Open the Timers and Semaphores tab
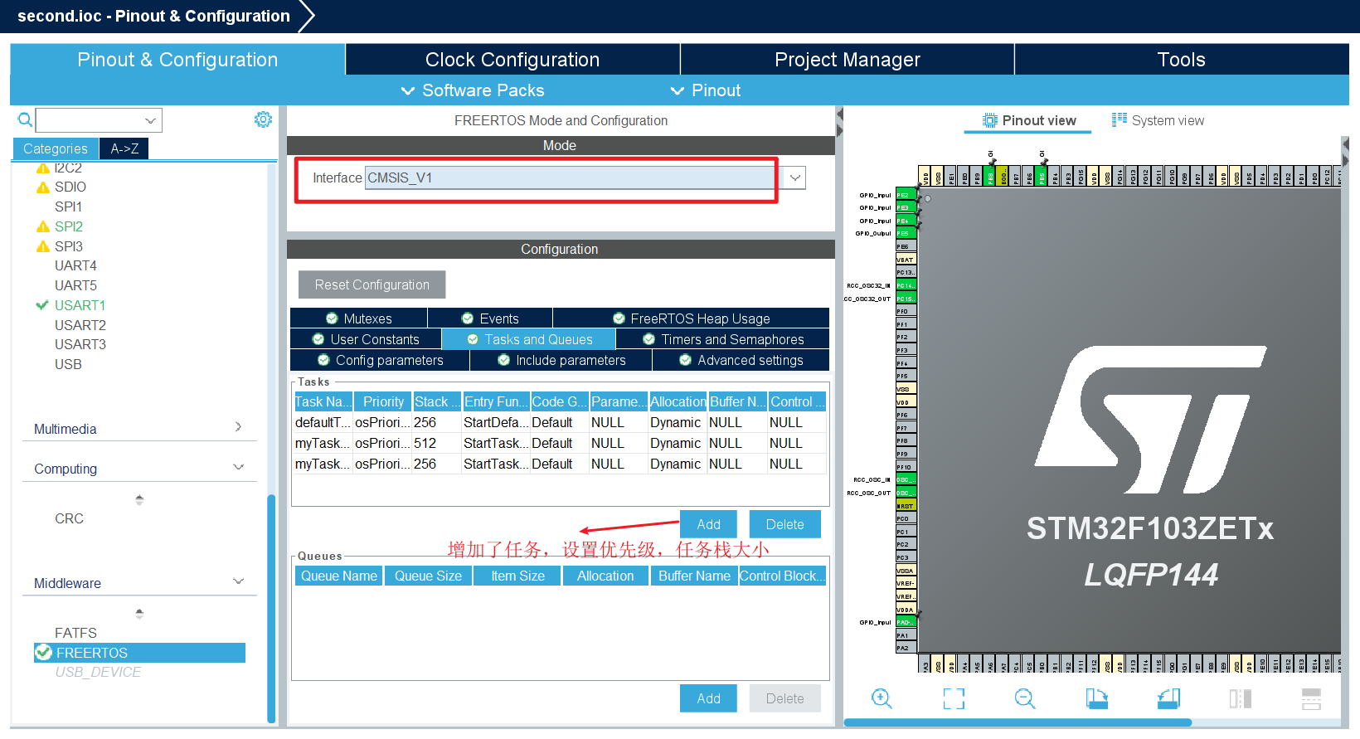This screenshot has height=739, width=1360. point(723,339)
